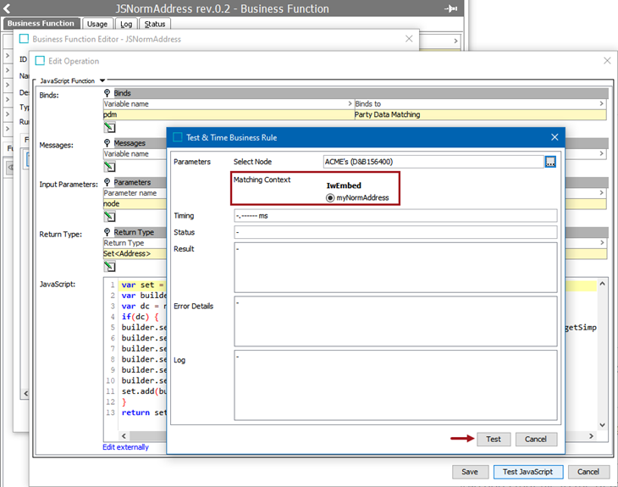
Task: Switch to the Usage tab
Action: tap(97, 24)
